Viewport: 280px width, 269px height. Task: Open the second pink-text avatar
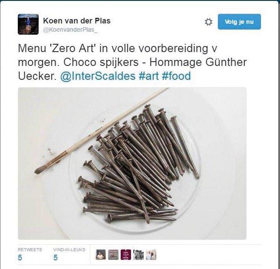tap(113, 255)
